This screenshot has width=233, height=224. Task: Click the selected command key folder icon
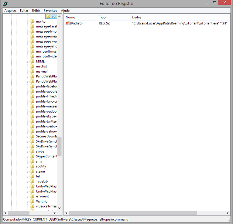point(48,16)
